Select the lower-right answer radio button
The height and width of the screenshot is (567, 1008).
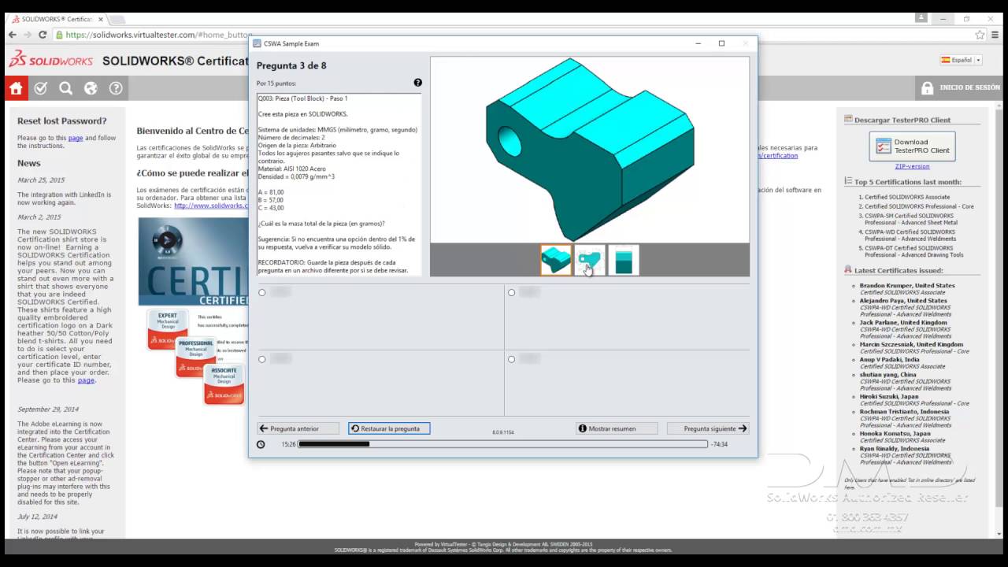point(511,359)
